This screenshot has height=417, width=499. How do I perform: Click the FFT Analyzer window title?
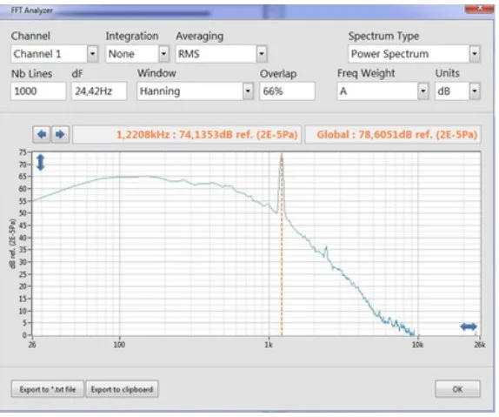coord(32,10)
